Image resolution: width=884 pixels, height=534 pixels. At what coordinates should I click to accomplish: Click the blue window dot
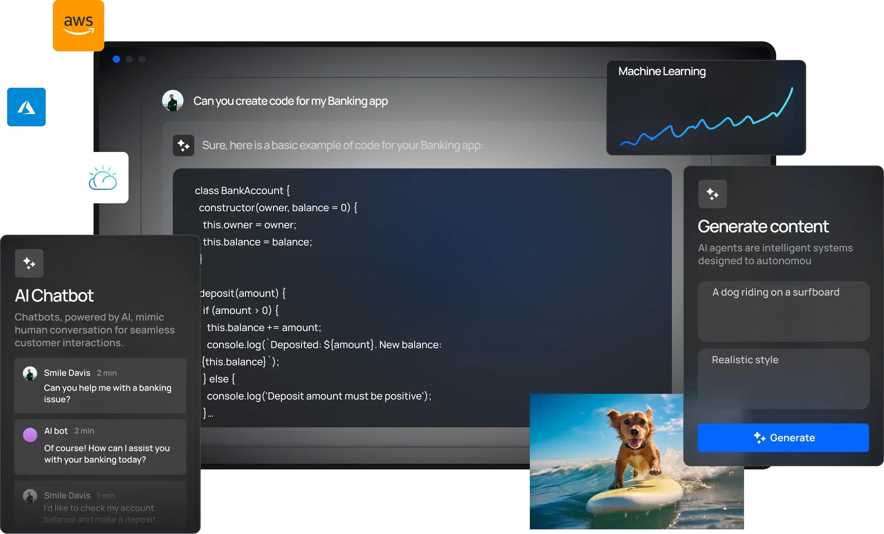pos(116,59)
